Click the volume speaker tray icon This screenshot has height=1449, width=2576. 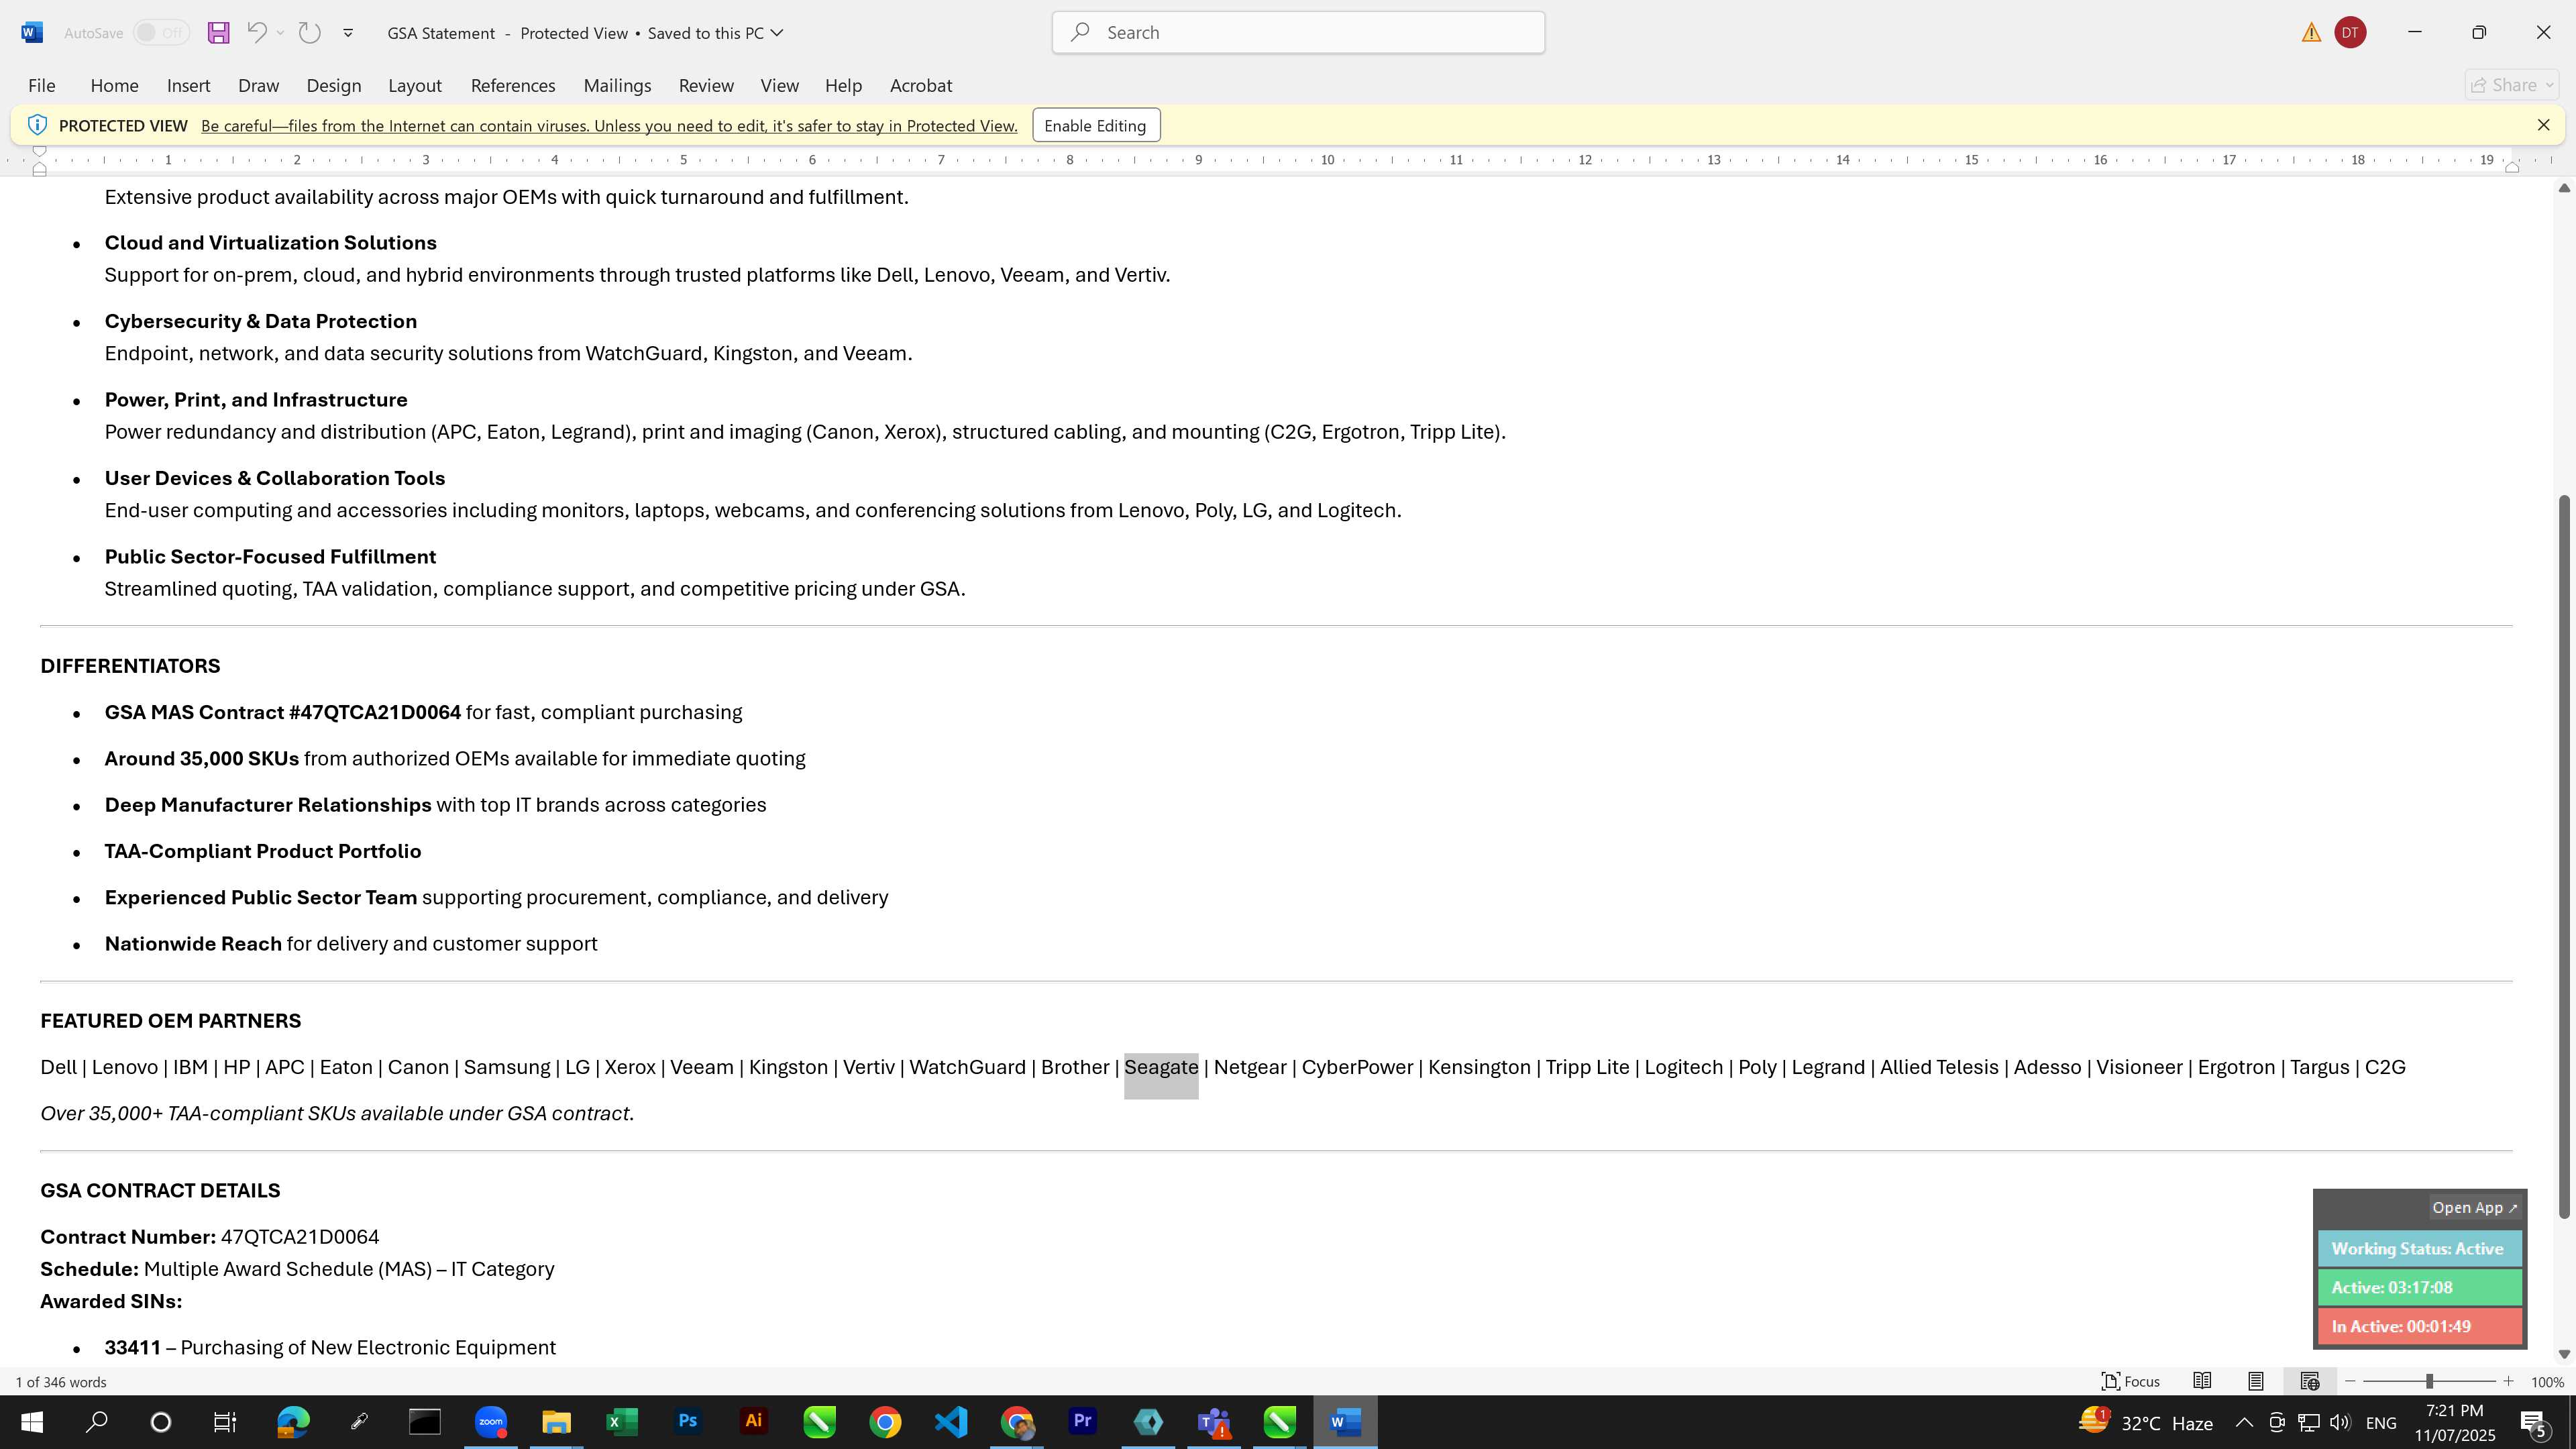[2340, 1422]
